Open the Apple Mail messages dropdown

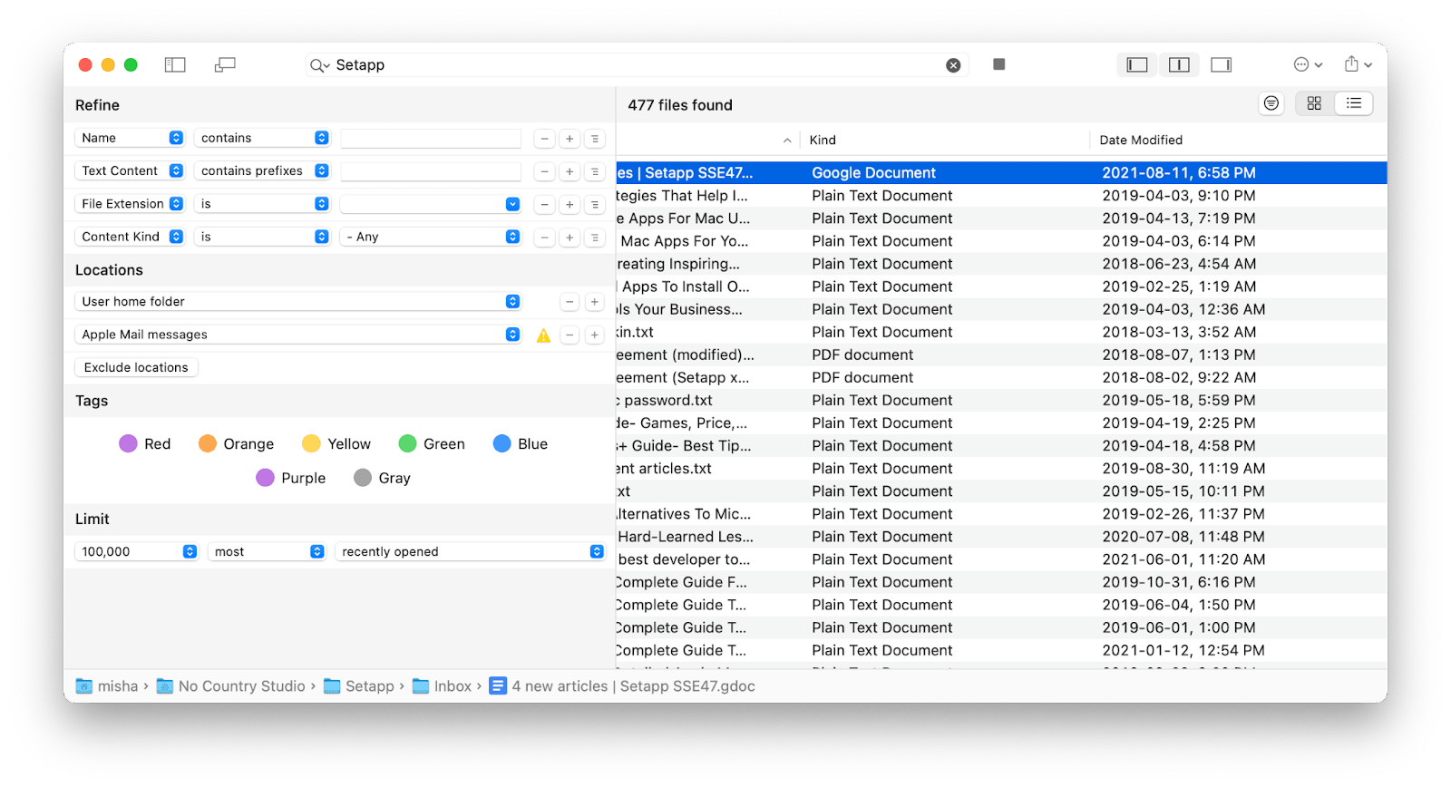pos(297,335)
